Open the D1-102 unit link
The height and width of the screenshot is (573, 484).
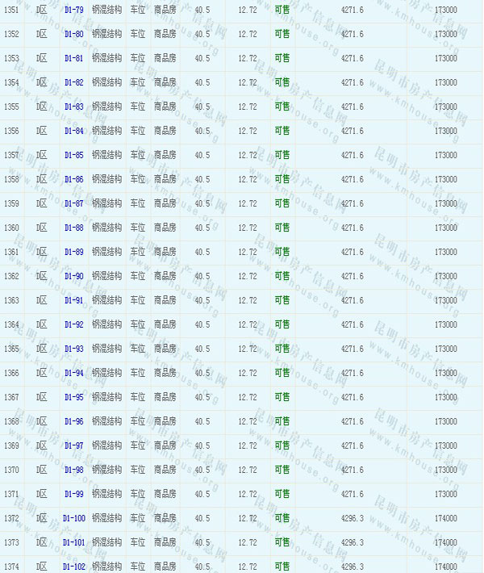73,567
